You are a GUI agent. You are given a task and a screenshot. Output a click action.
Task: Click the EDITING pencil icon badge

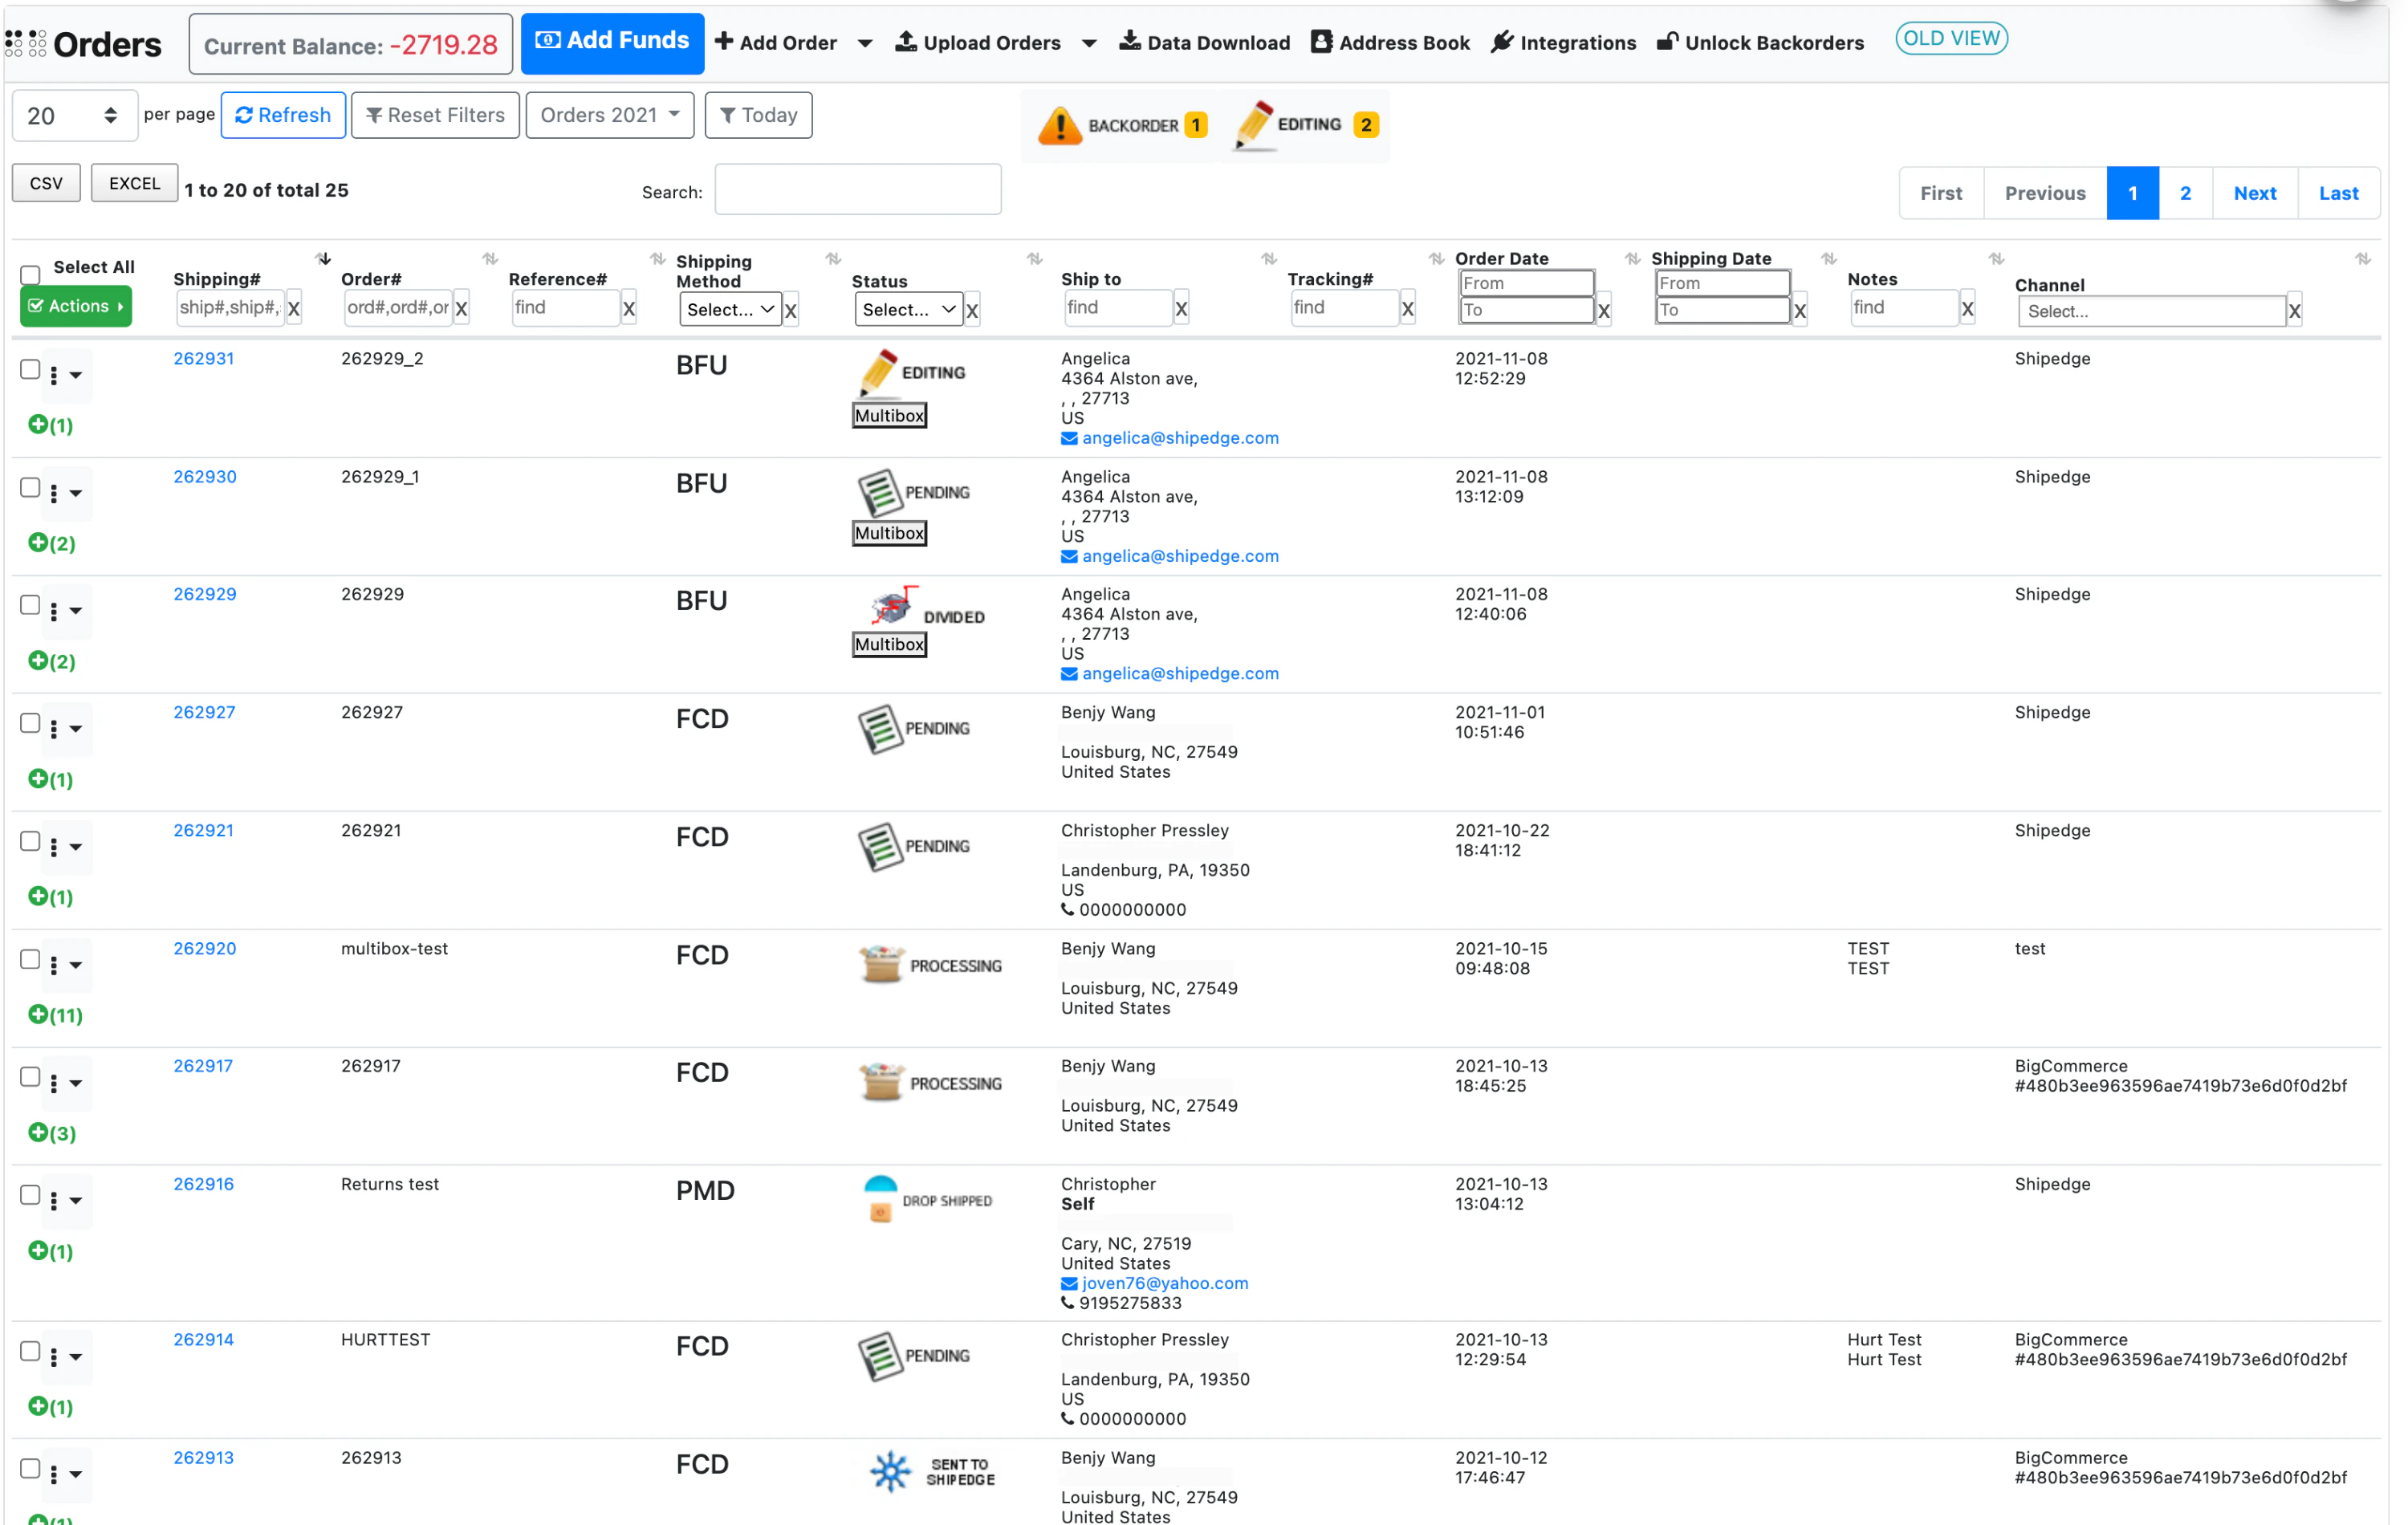pyautogui.click(x=1254, y=125)
